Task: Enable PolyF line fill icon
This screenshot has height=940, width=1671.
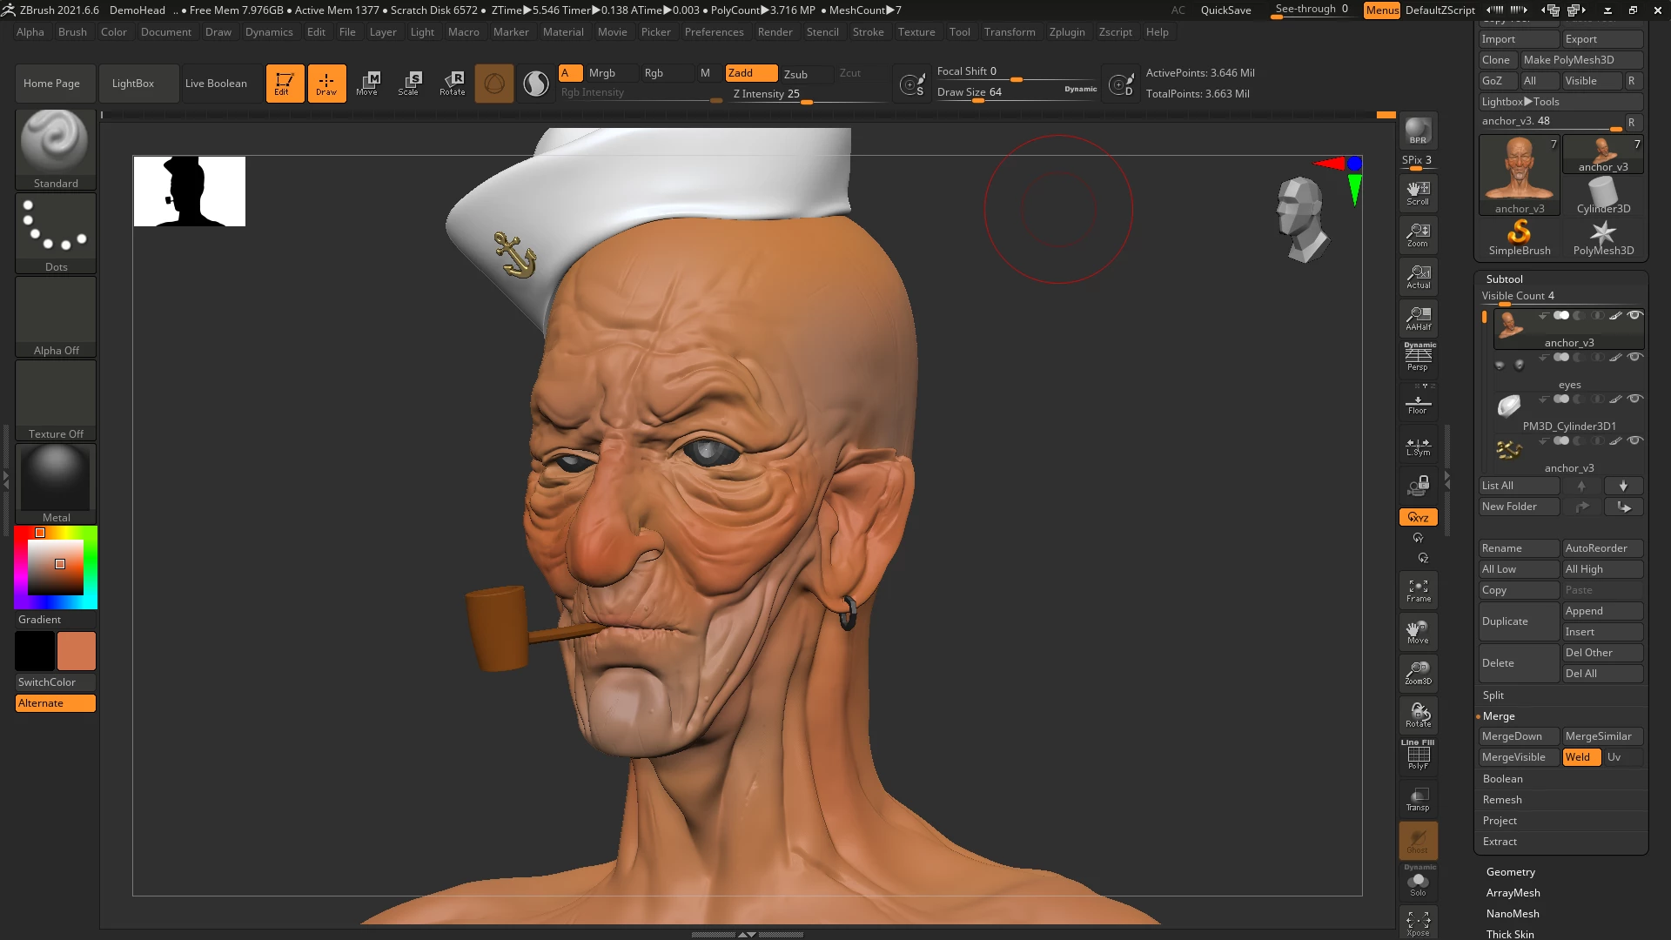Action: click(1418, 755)
